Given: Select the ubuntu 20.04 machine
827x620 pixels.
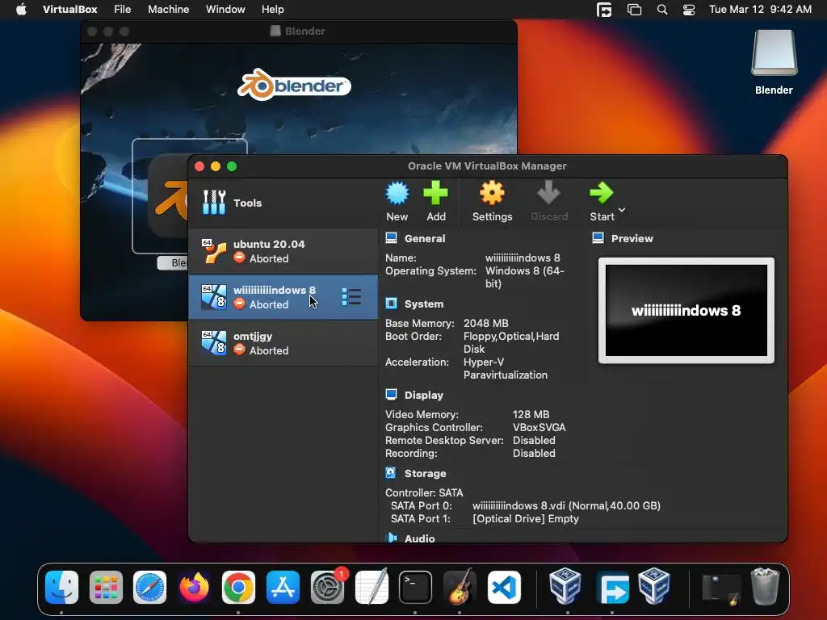Looking at the screenshot, I should pos(283,252).
